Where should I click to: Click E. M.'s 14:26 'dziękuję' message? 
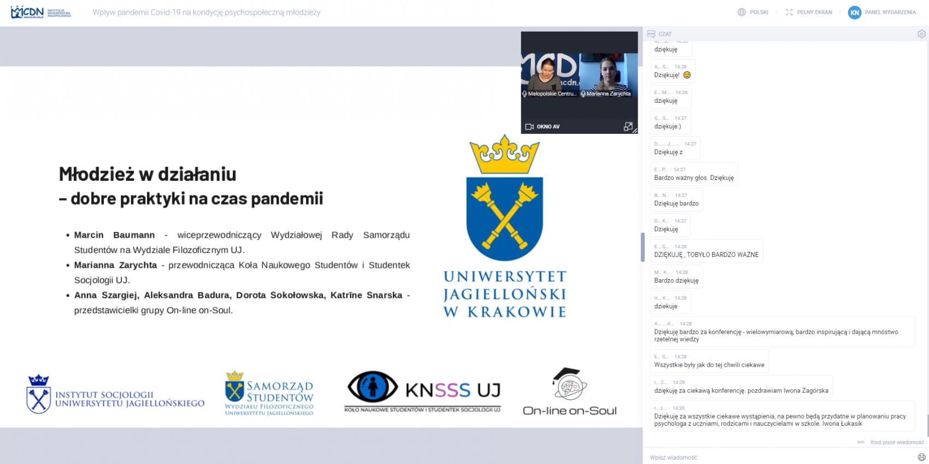pos(671,97)
